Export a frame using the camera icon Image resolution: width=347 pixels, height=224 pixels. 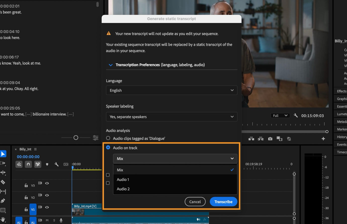tap(270, 138)
